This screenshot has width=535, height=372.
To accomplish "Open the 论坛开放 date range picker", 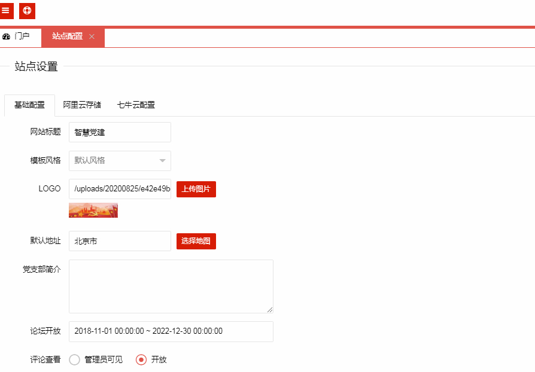I will point(171,331).
